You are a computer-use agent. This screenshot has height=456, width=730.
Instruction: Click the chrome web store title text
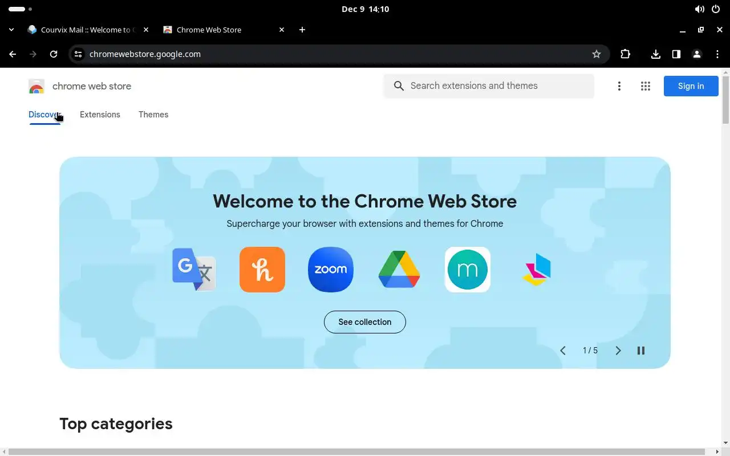click(x=92, y=86)
